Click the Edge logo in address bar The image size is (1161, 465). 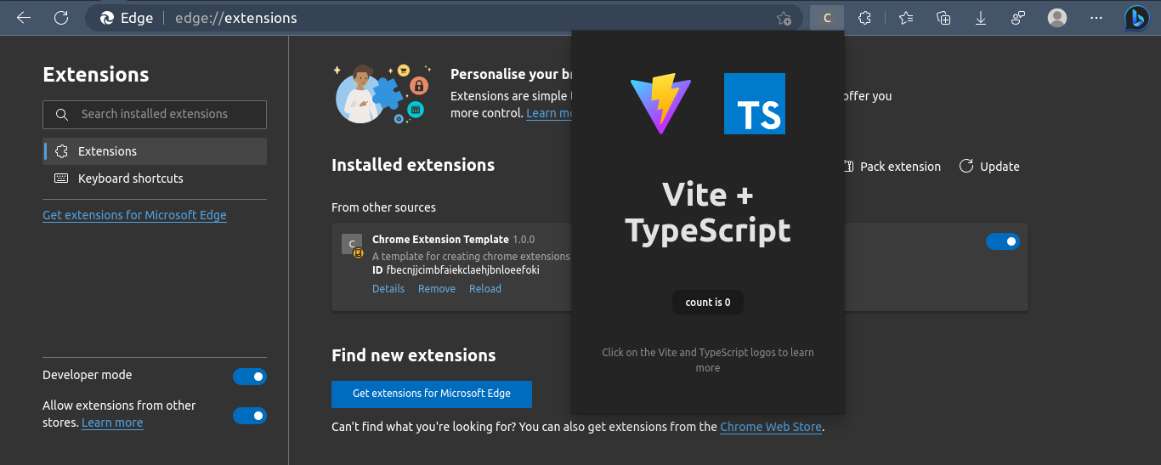point(107,18)
